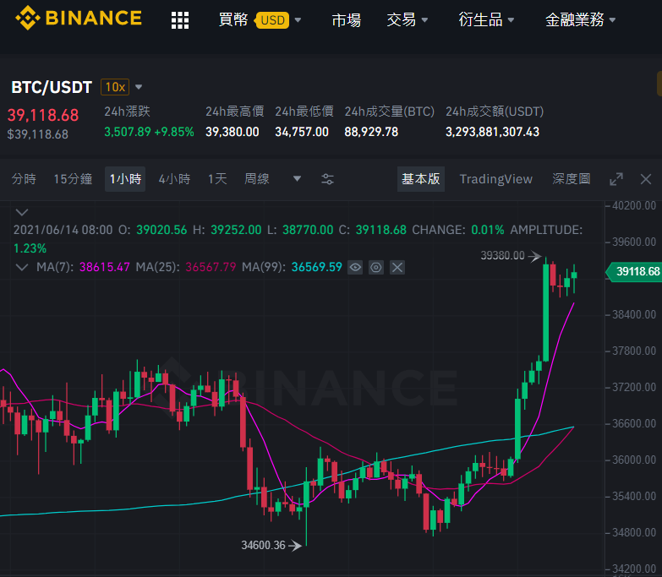
Task: Remove the MA indicator
Action: [x=397, y=268]
